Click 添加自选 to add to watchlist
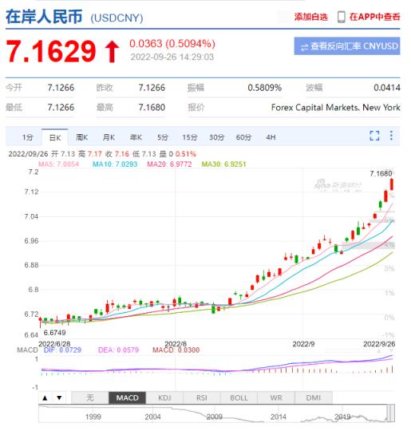 pyautogui.click(x=311, y=17)
